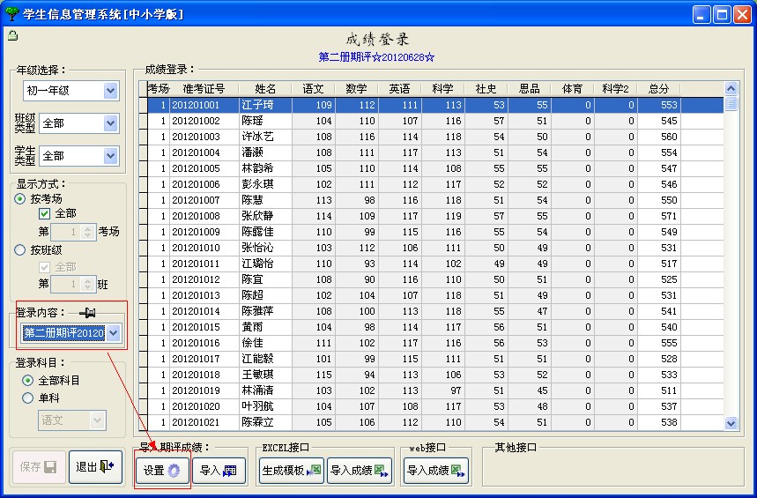Click the tree application icon in the title bar
Viewport: 757px width, 498px height.
click(11, 13)
